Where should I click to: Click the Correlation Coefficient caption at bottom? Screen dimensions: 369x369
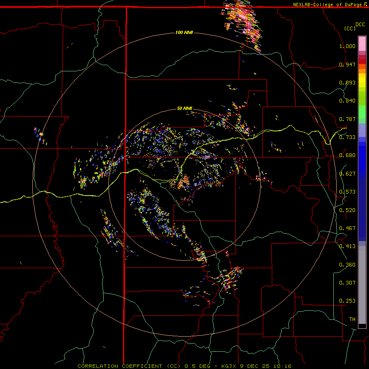pos(184,366)
